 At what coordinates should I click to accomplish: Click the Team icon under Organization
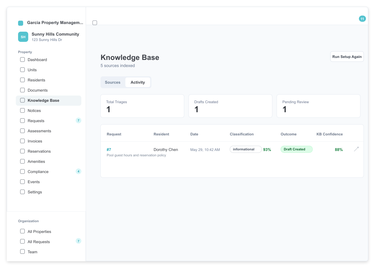click(x=23, y=252)
